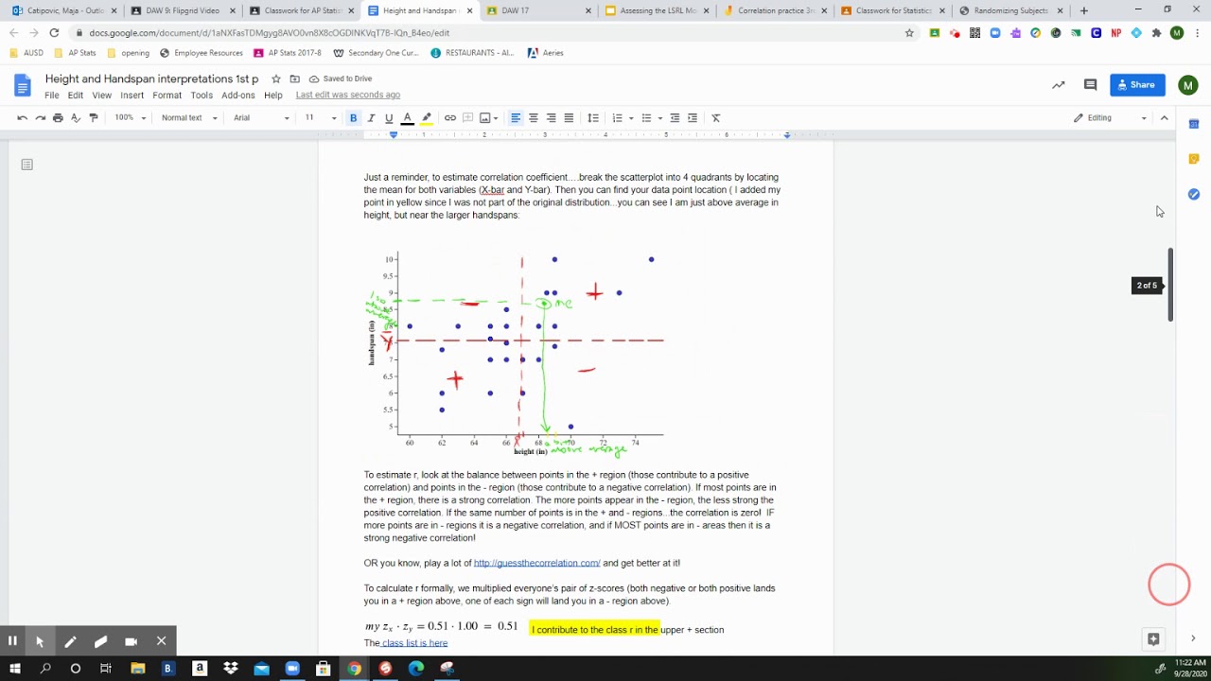
Task: Set left text alignment
Action: tap(516, 117)
